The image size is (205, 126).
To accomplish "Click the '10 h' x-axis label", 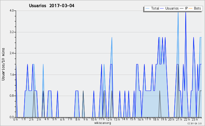I will 94,119.
